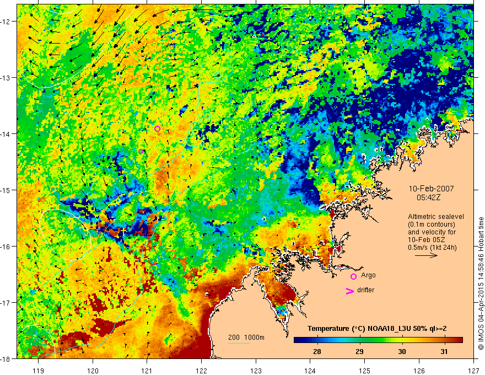Click the latitude axis label '-17'

point(6,303)
